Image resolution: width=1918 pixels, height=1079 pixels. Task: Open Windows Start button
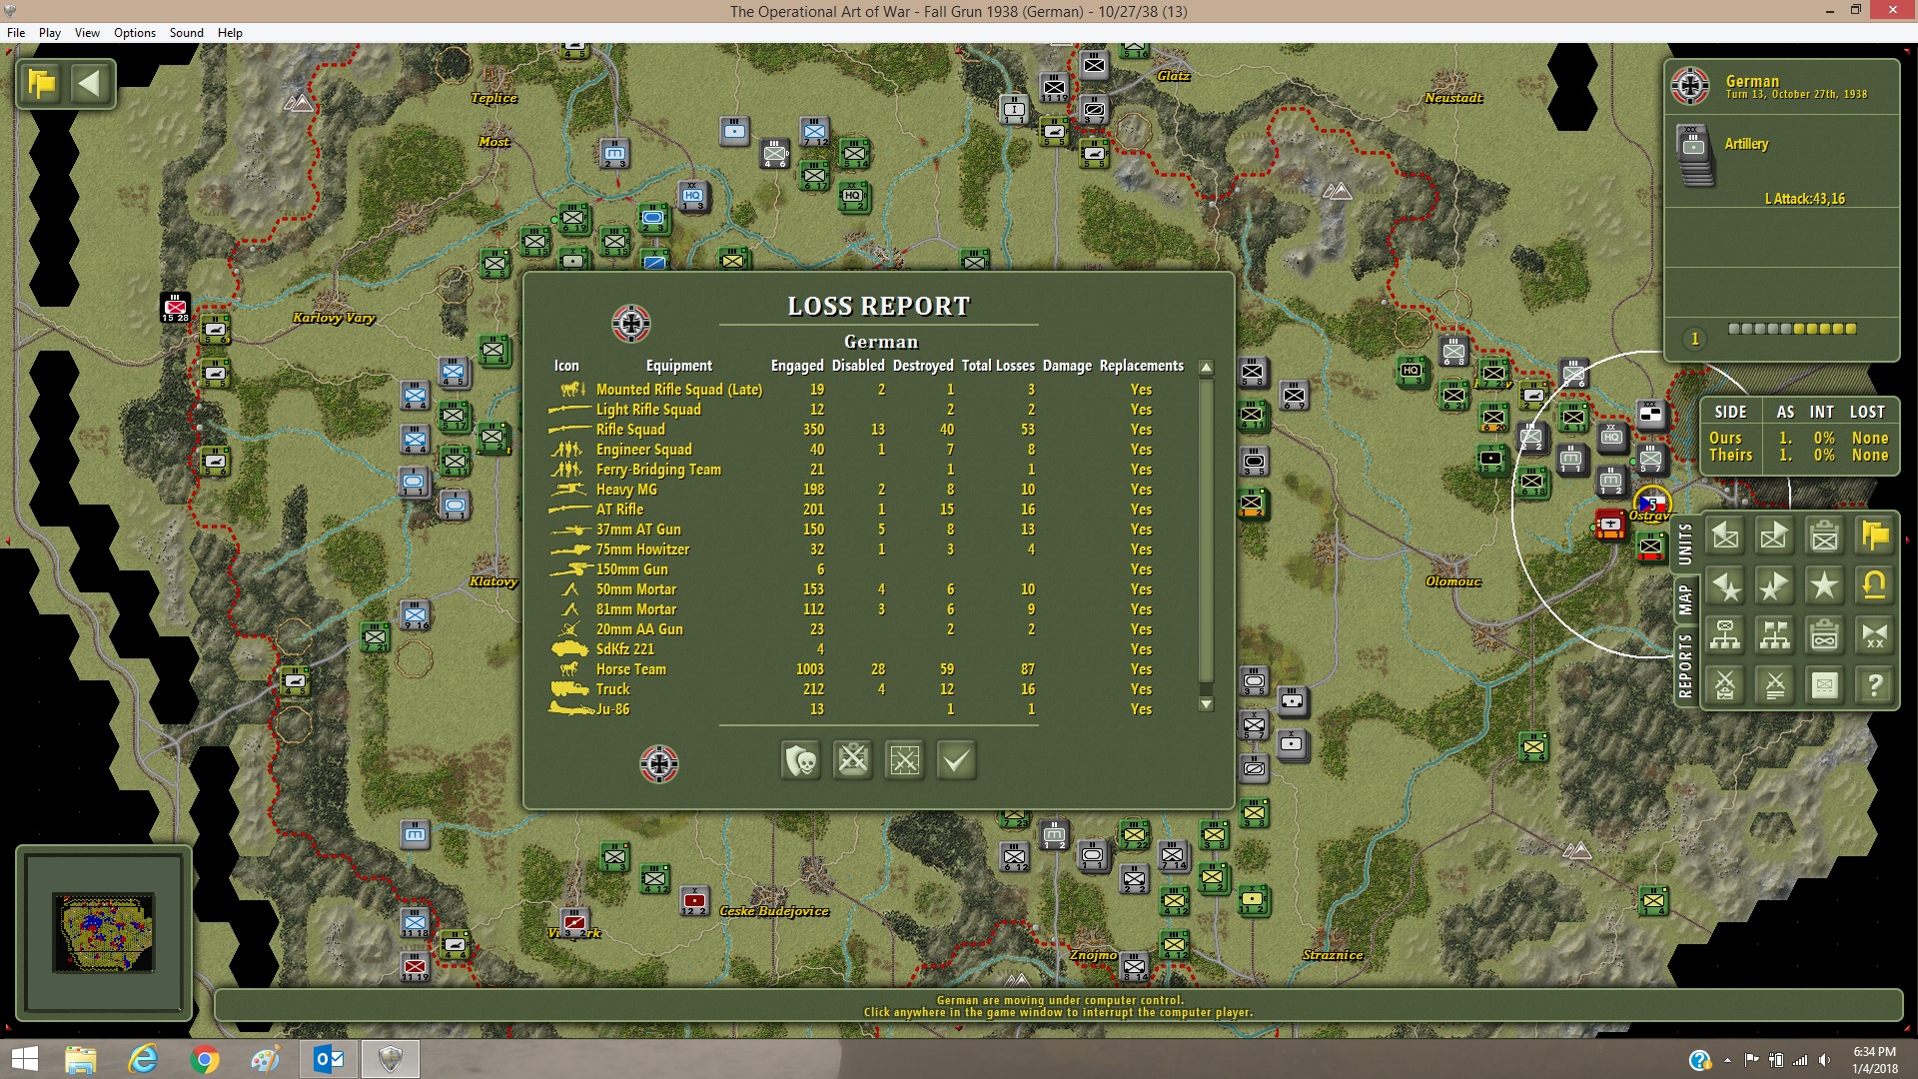coord(24,1059)
